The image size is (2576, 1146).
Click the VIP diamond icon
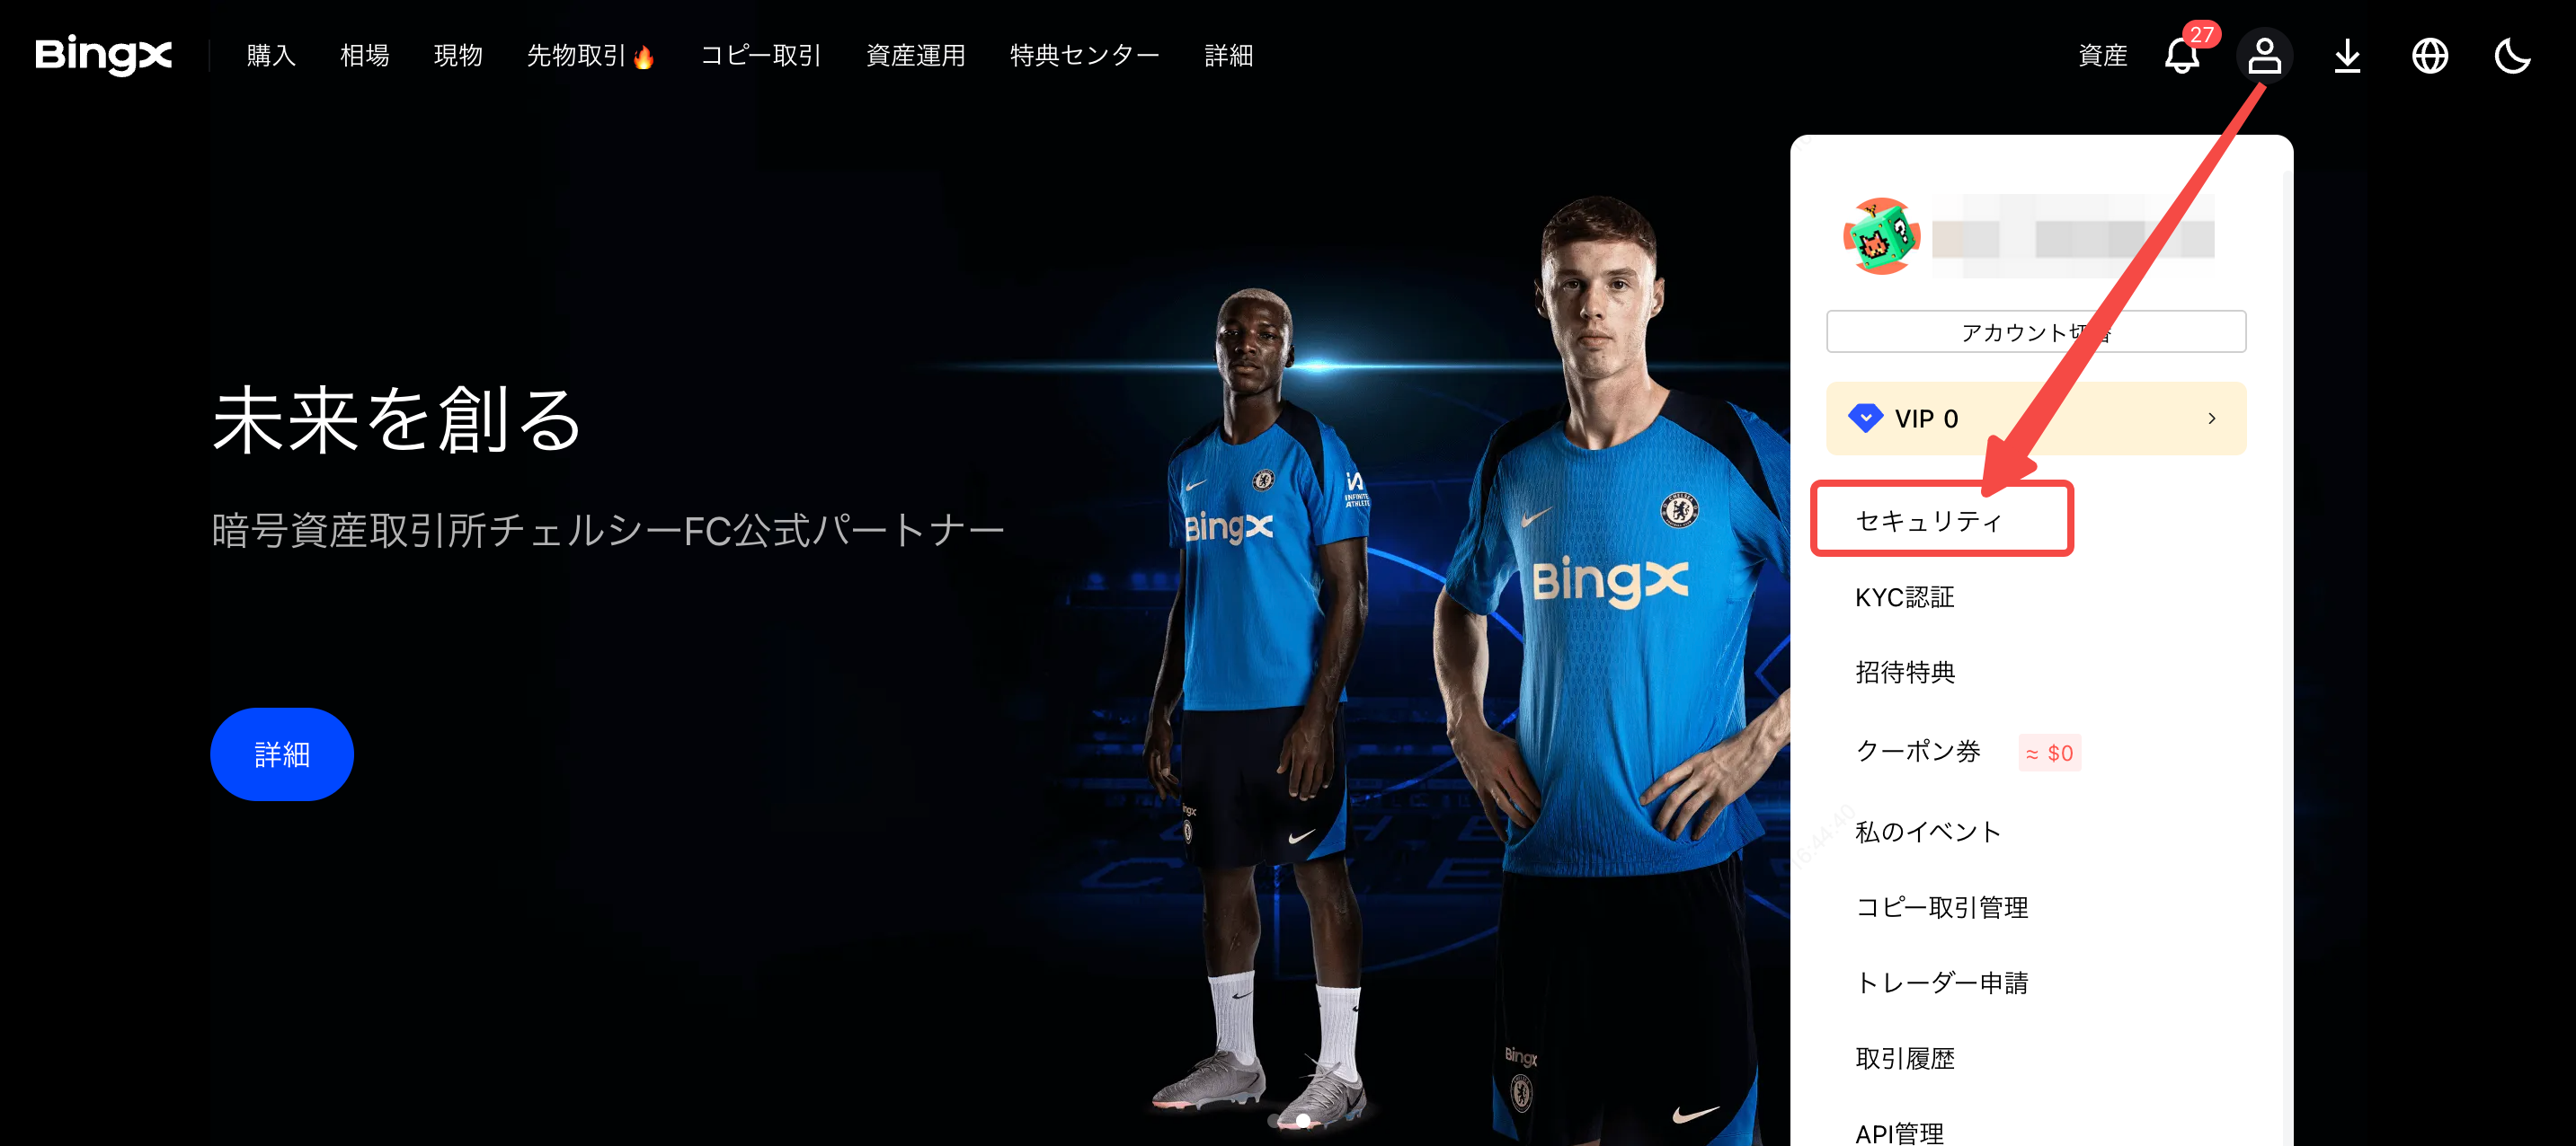tap(1865, 418)
